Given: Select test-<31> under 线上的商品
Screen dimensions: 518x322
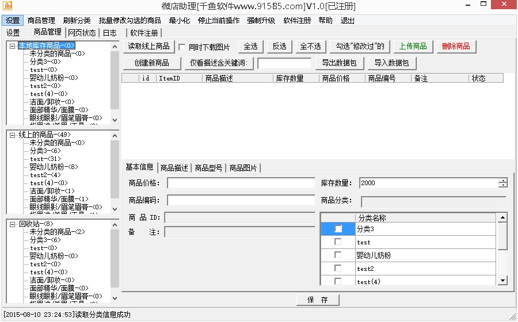Looking at the screenshot, I should (x=45, y=159).
